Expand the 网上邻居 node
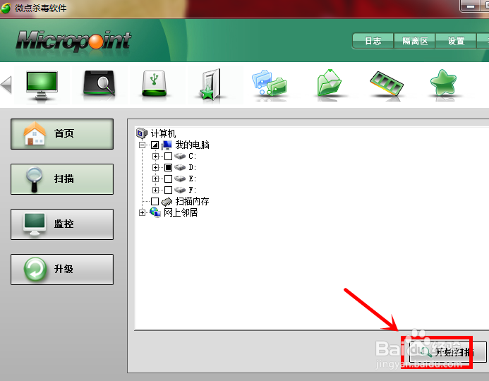 pos(142,212)
